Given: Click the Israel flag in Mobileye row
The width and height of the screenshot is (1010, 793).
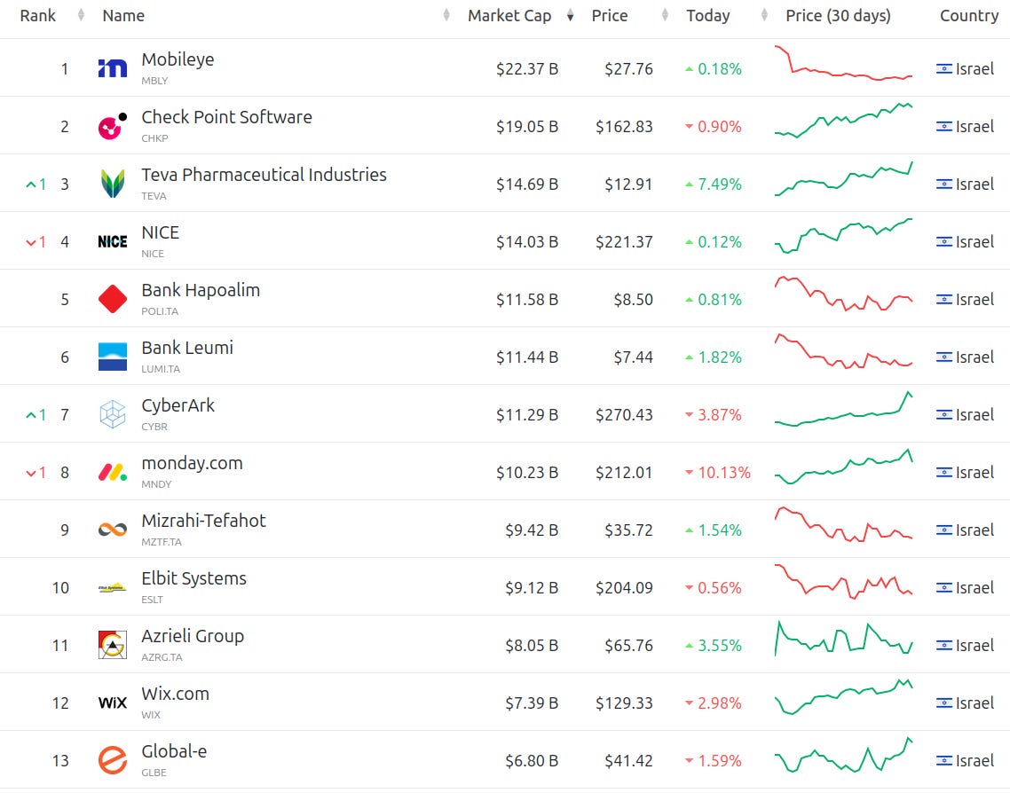Looking at the screenshot, I should coord(943,69).
